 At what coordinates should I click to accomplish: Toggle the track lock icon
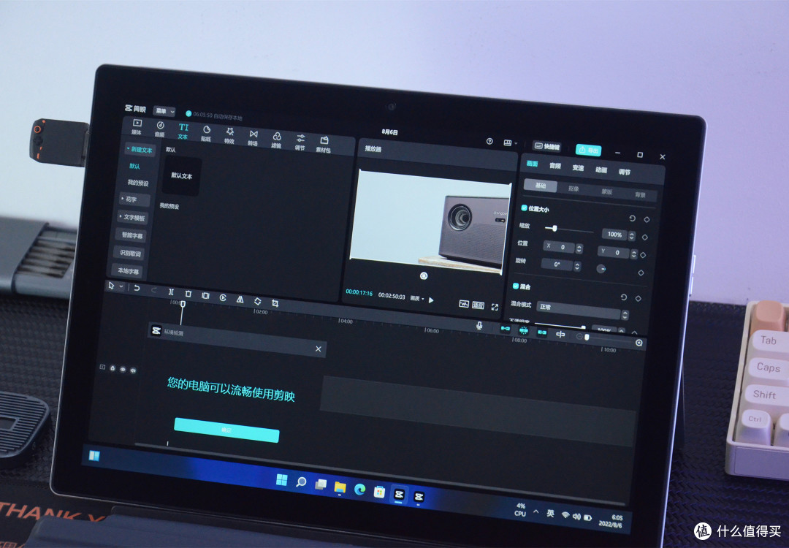[x=113, y=368]
